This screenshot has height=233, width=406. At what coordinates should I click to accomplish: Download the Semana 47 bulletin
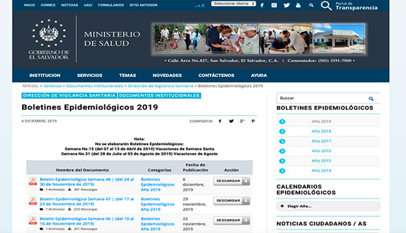(231, 201)
